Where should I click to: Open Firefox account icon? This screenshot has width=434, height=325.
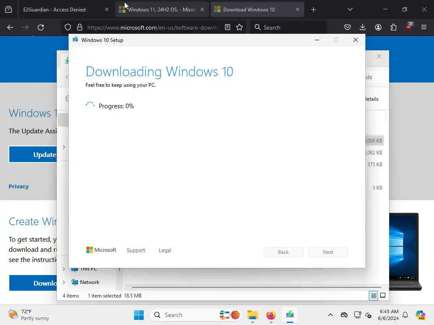378,28
